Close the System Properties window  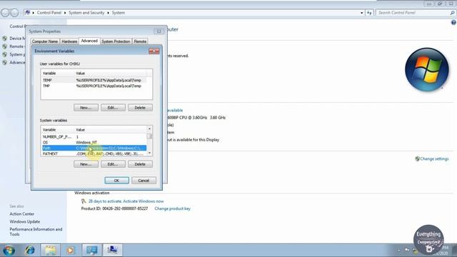159,31
